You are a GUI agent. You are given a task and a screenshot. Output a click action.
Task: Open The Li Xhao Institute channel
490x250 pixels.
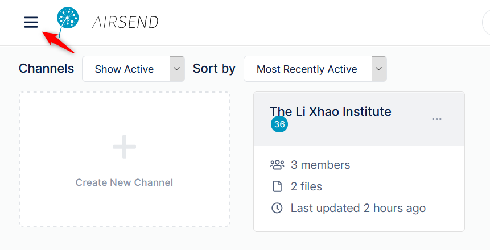point(331,112)
